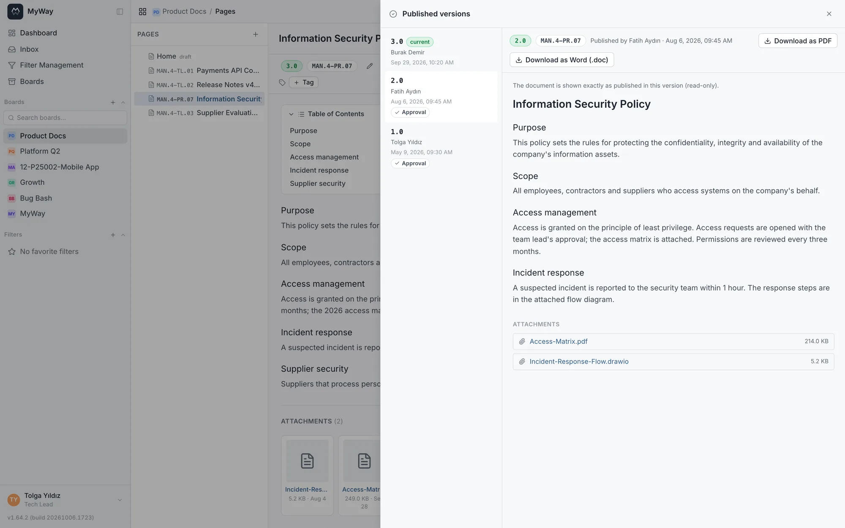Open the apps grid icon beside Product Docs
The height and width of the screenshot is (528, 845).
pyautogui.click(x=142, y=11)
